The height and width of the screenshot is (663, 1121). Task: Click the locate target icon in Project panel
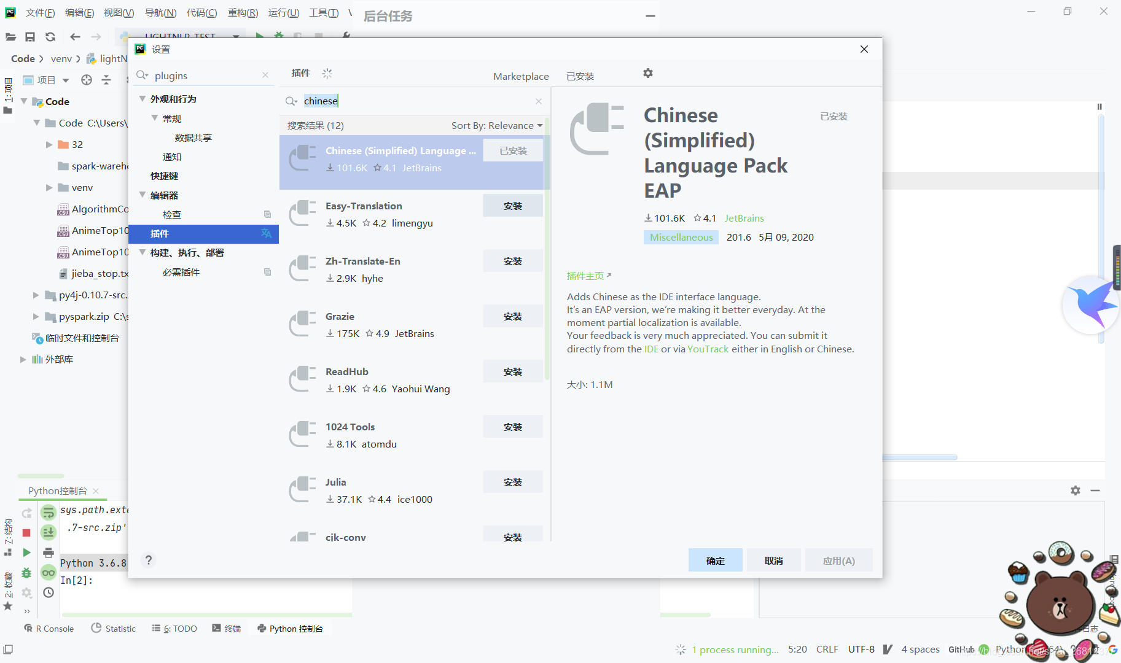point(87,80)
